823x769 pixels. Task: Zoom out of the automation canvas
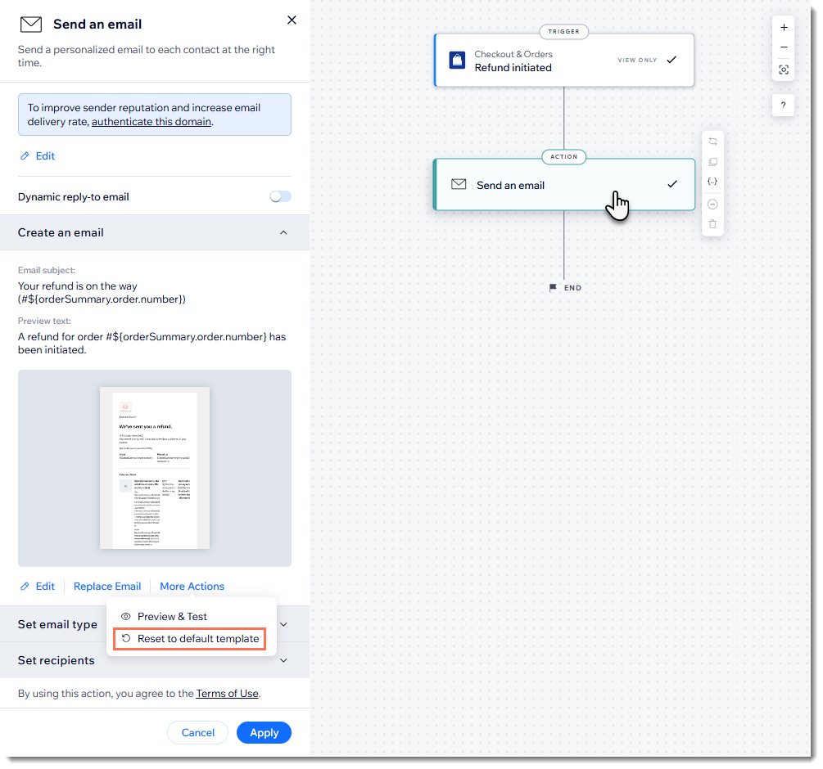click(784, 47)
